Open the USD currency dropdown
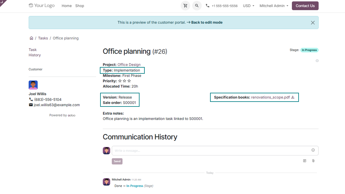Screen dimensions: 345x194 click(249, 6)
